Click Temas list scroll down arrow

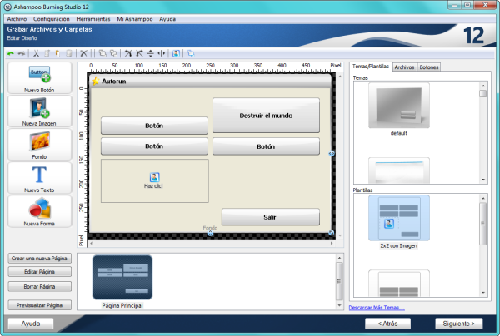point(483,180)
